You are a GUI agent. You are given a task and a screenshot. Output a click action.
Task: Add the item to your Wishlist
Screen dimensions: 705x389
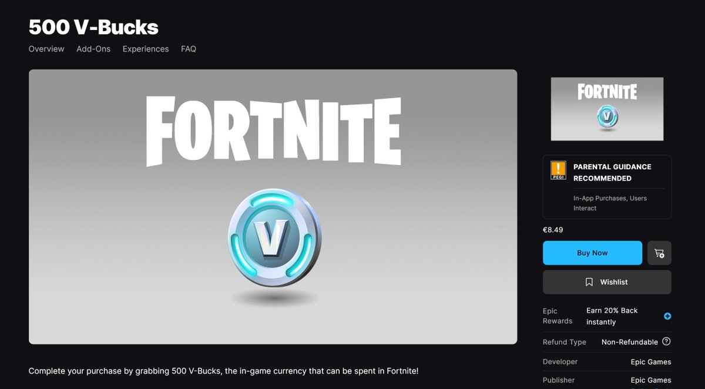pos(606,282)
